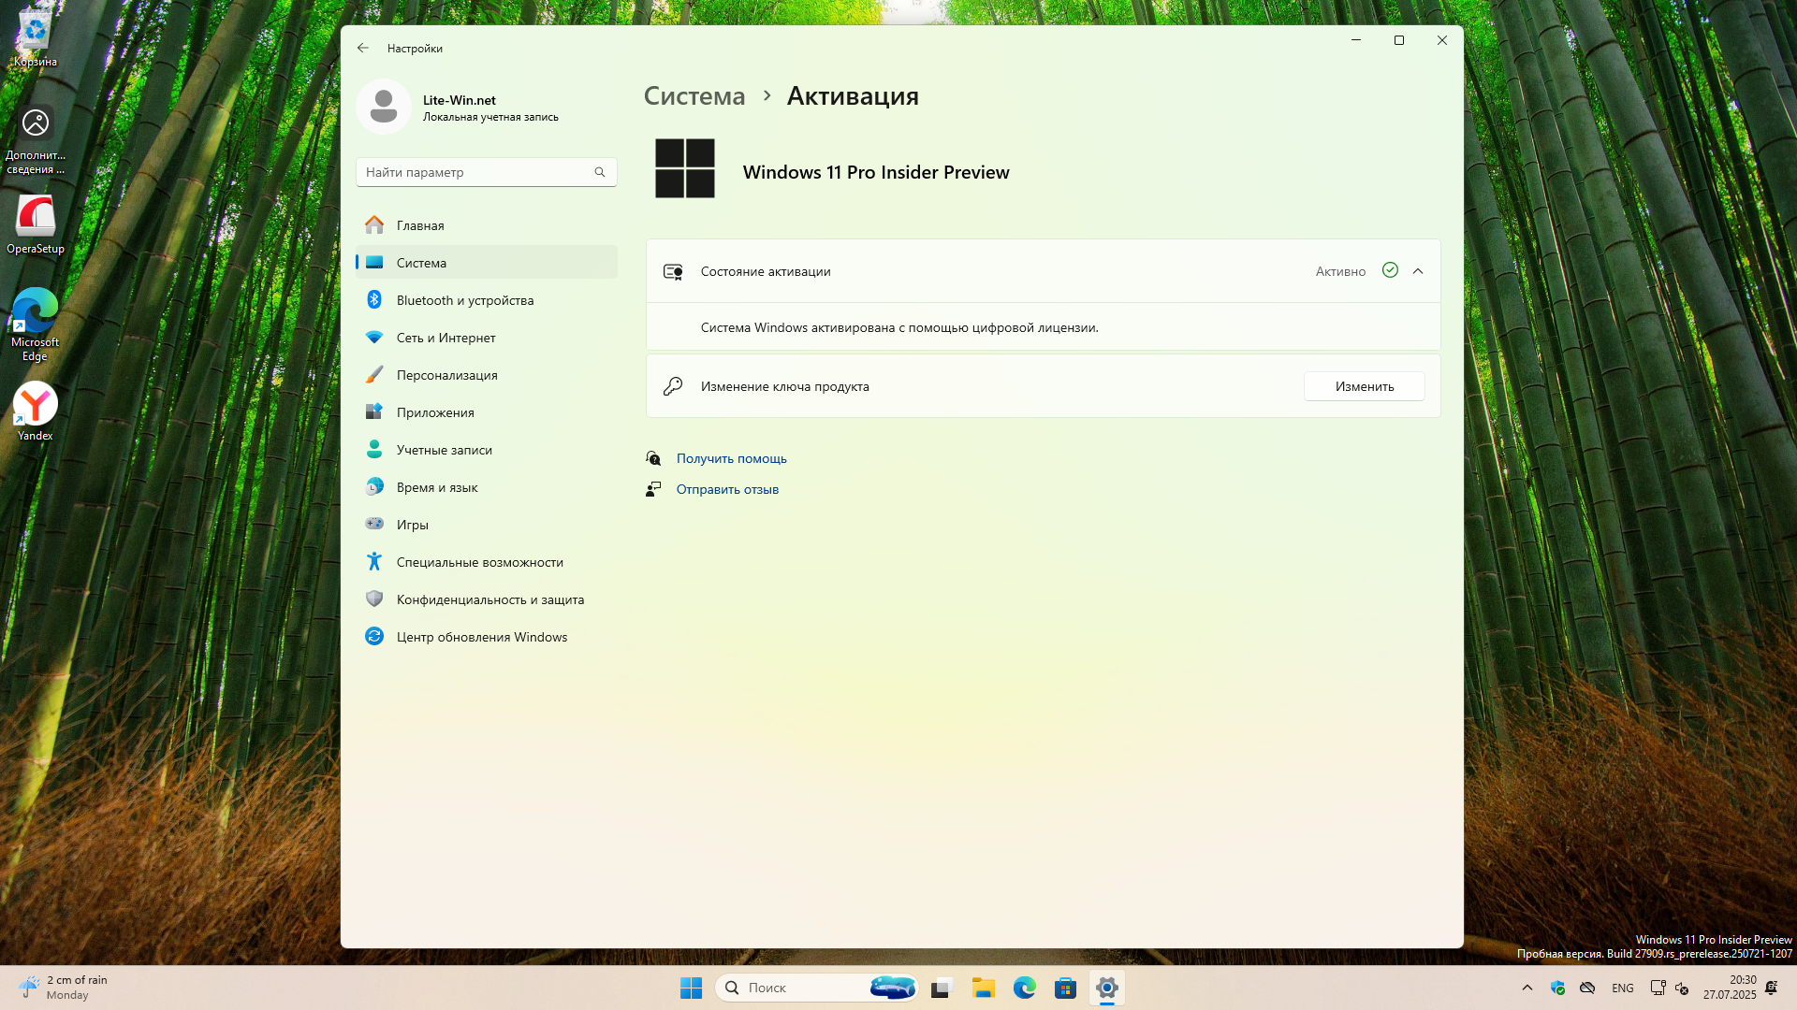Open the Windows Start menu button

pos(691,988)
